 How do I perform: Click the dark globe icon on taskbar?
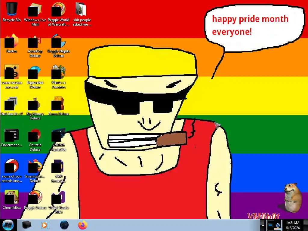(x=64, y=225)
